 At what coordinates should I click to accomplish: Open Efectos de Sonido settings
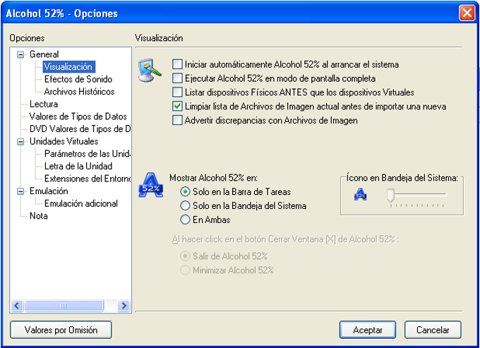[x=78, y=79]
